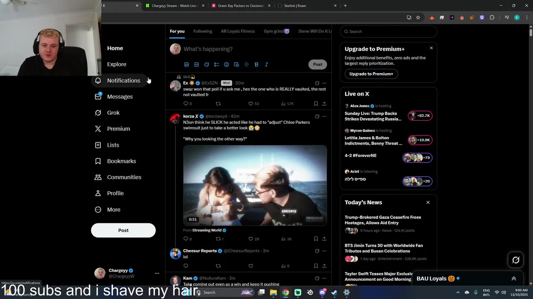533x299 pixels.
Task: Open Messages in the sidebar
Action: [114, 97]
